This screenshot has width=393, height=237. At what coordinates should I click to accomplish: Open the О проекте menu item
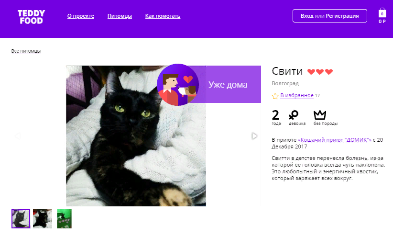point(81,16)
